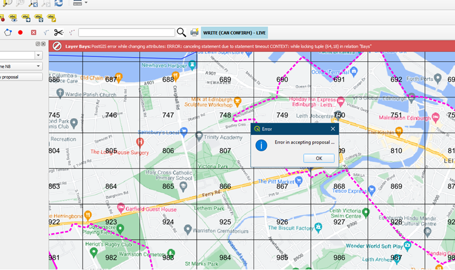455x270 pixels.
Task: Click the Ocean Terminal shopping marker
Action: (354, 72)
